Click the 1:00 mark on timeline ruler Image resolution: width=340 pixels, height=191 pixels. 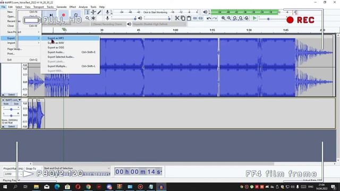click(x=175, y=30)
